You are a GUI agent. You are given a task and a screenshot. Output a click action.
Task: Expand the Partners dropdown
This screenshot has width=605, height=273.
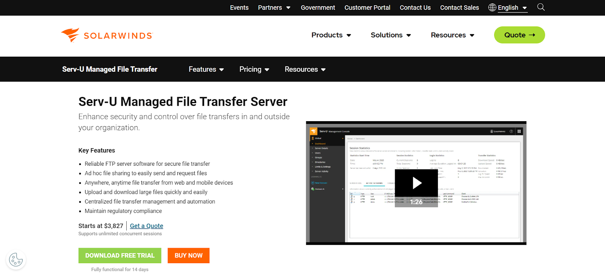(x=274, y=8)
